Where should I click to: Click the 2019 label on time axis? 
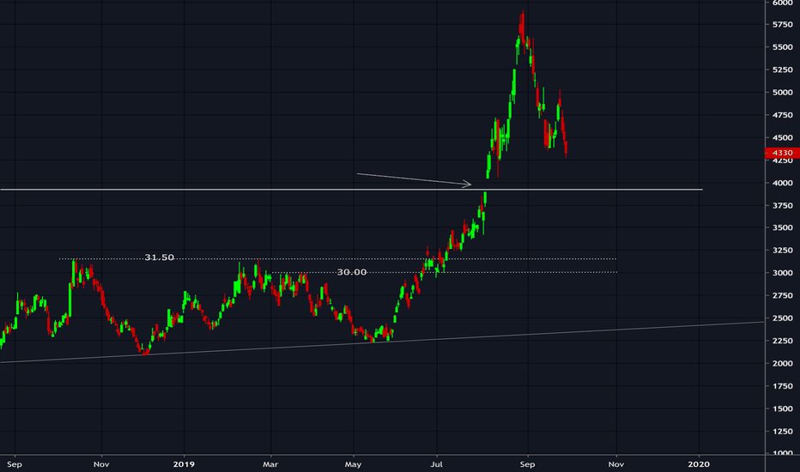[184, 464]
